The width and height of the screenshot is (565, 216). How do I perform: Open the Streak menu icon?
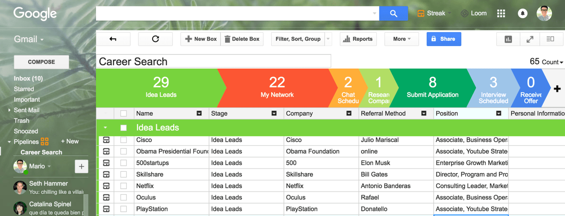tap(421, 13)
